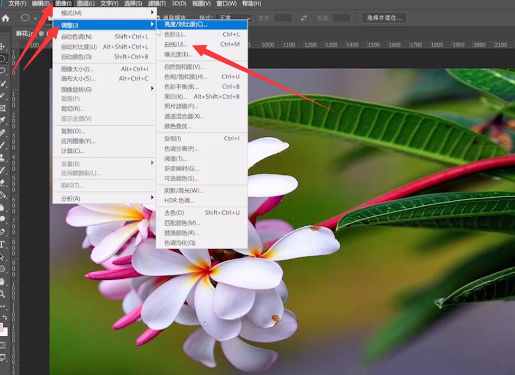
Task: Select the Elliptical Marquee tool in the toolbox
Action: tap(2, 59)
